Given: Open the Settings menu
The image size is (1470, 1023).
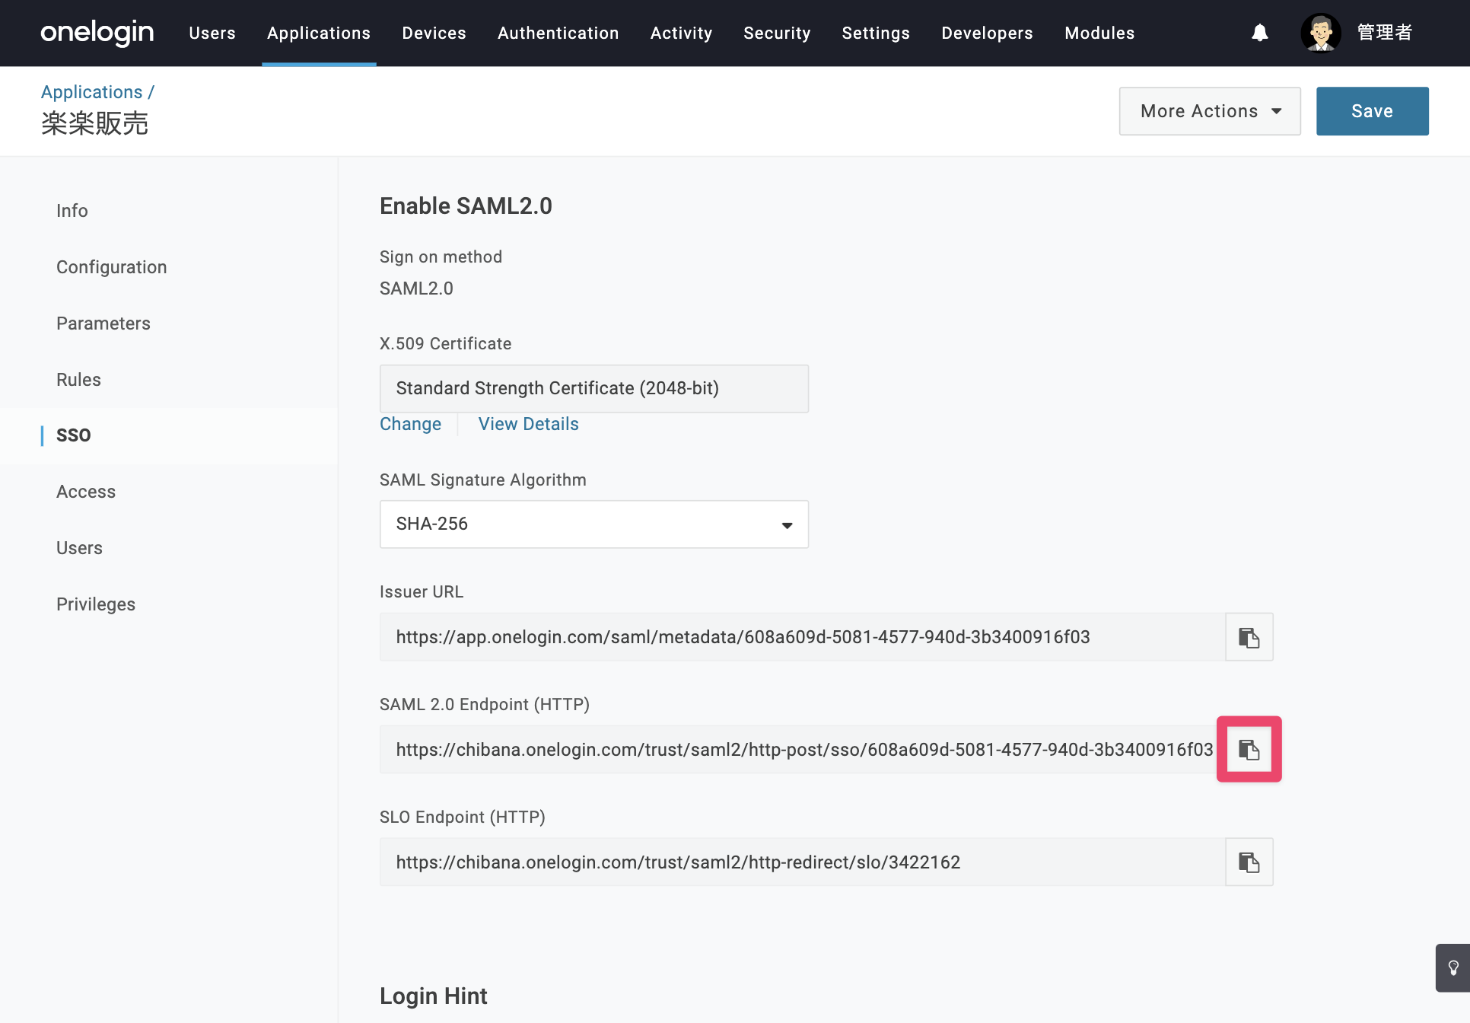Looking at the screenshot, I should 876,33.
